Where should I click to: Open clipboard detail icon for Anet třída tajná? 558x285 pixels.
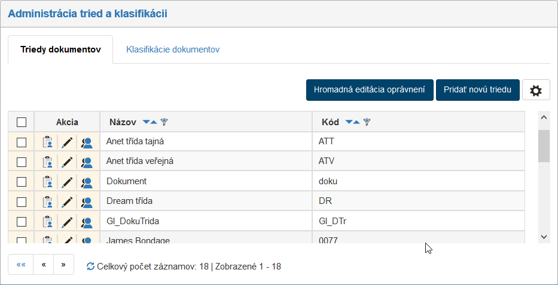pos(47,142)
